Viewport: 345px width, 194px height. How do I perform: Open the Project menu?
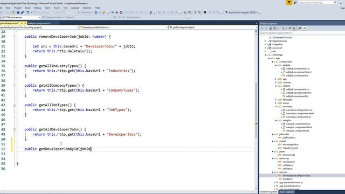click(x=18, y=8)
